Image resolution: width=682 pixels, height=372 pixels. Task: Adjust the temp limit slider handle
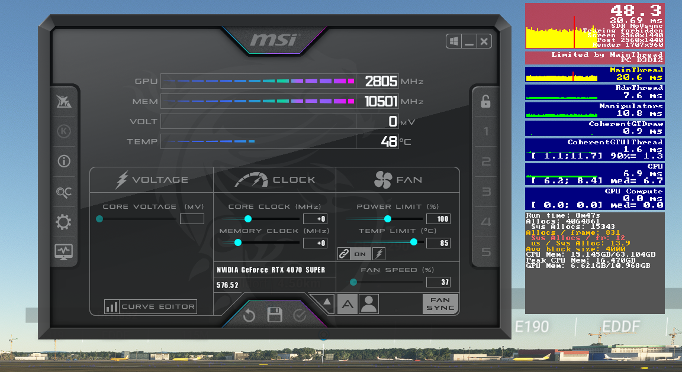[x=414, y=242]
